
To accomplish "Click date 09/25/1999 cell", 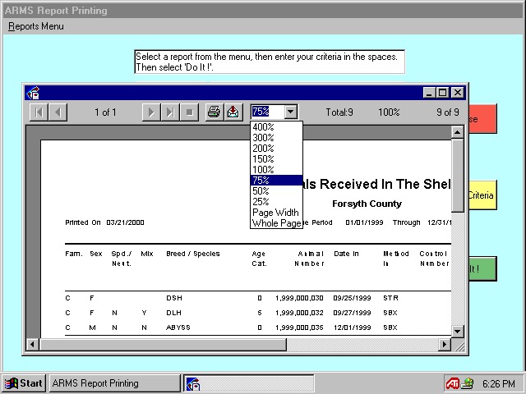I will (353, 298).
